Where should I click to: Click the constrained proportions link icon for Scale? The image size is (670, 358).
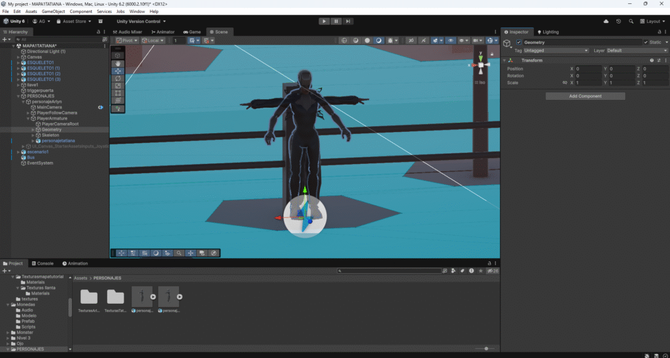565,83
